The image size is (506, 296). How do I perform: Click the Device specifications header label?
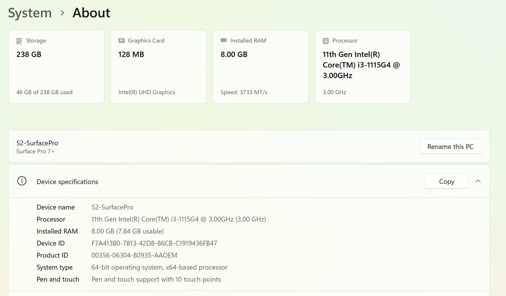point(67,182)
